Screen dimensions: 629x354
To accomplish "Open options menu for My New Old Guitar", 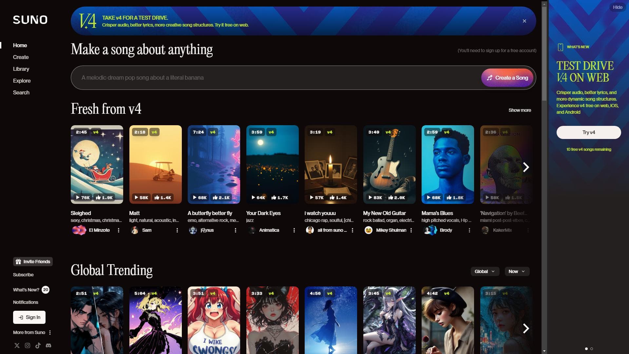I will pos(411,230).
